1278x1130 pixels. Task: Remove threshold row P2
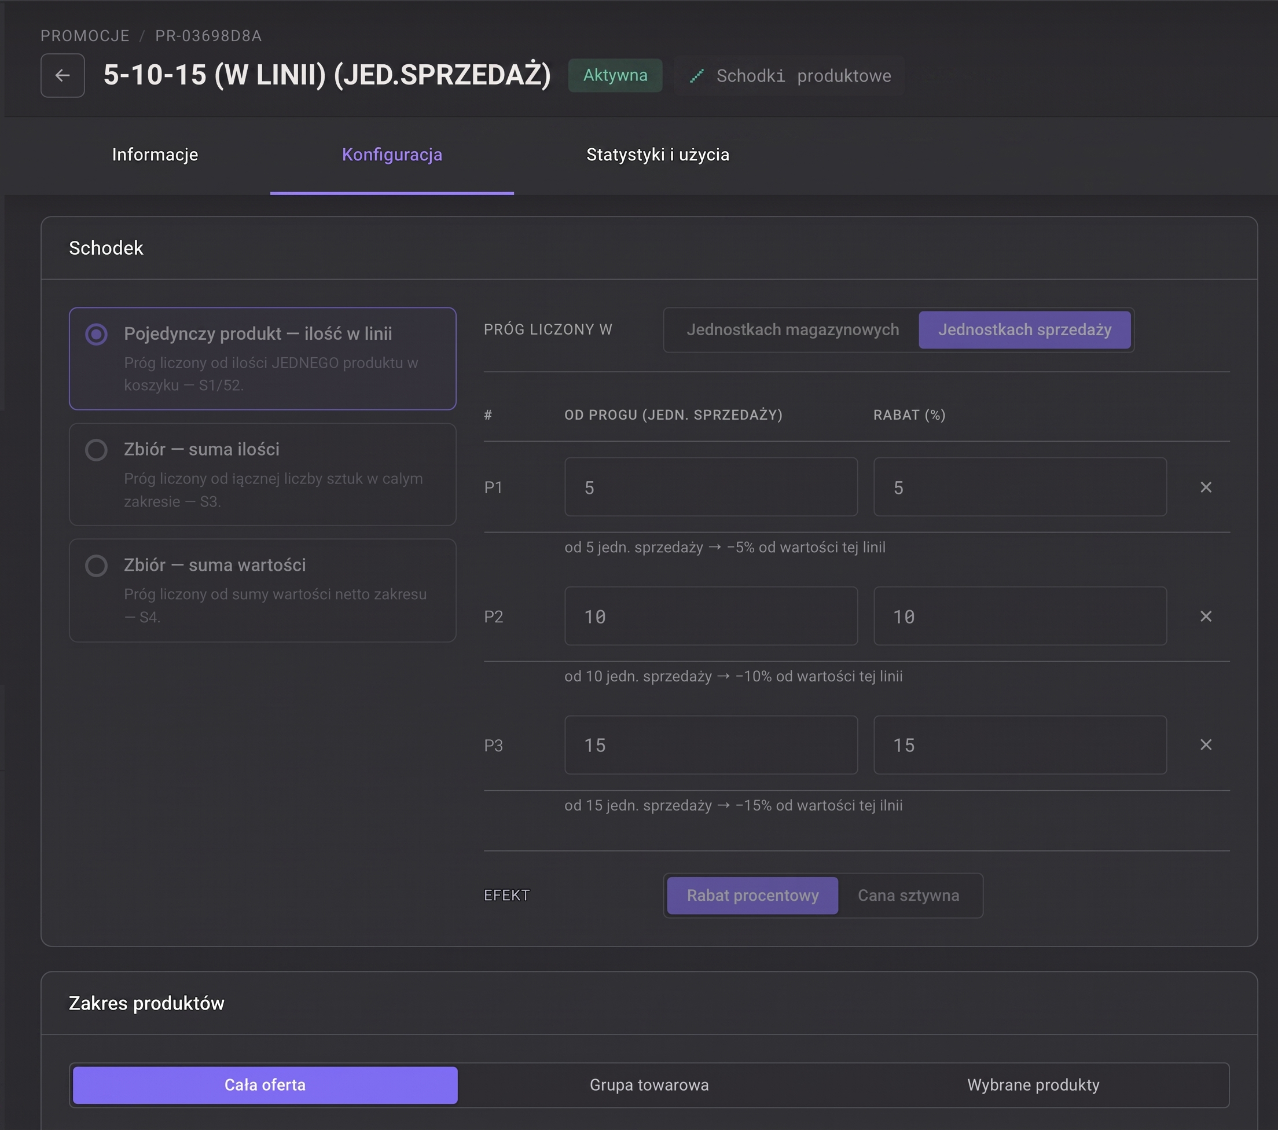1206,617
